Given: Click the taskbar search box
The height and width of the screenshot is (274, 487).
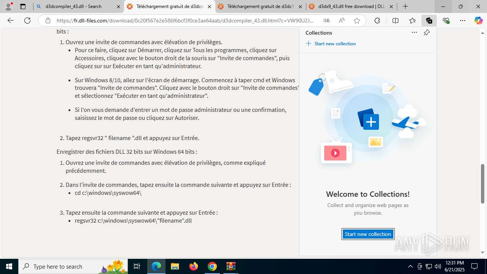Looking at the screenshot, I should pyautogui.click(x=73, y=266).
